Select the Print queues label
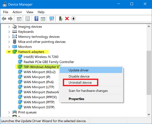The image size is (152, 124). (27, 112)
